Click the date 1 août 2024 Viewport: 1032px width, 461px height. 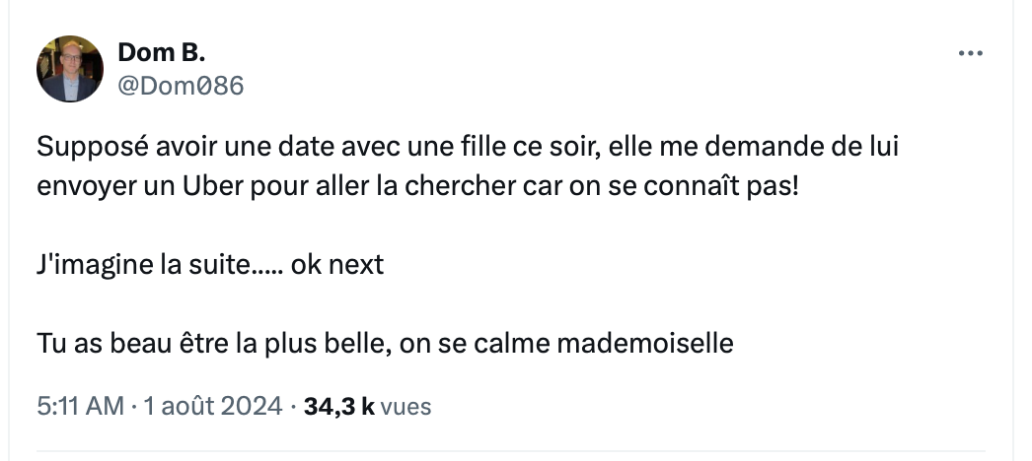[213, 406]
